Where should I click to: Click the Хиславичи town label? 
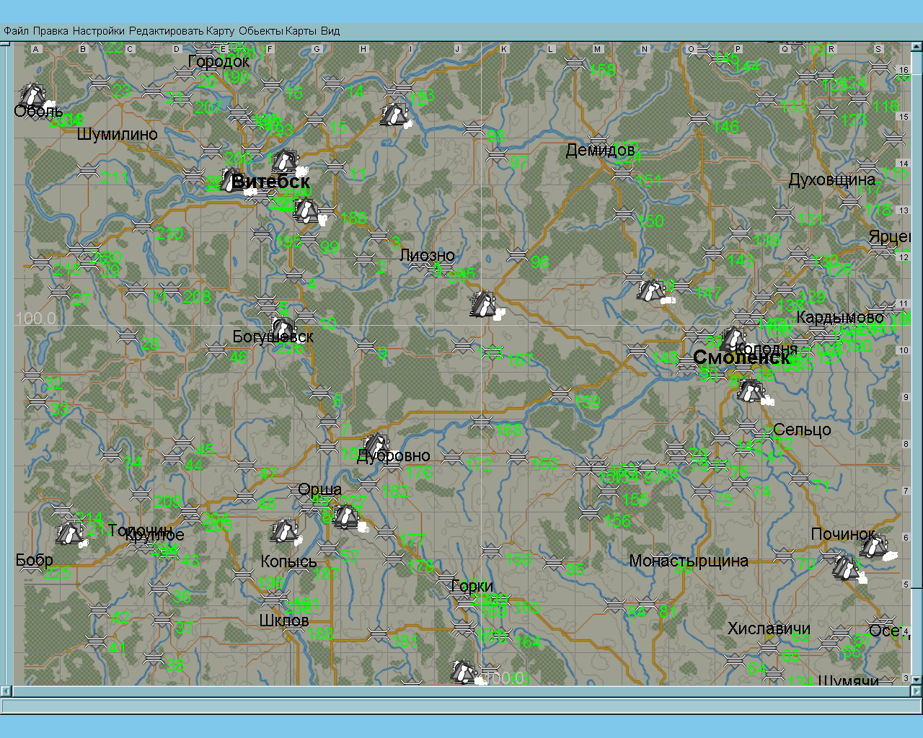769,628
